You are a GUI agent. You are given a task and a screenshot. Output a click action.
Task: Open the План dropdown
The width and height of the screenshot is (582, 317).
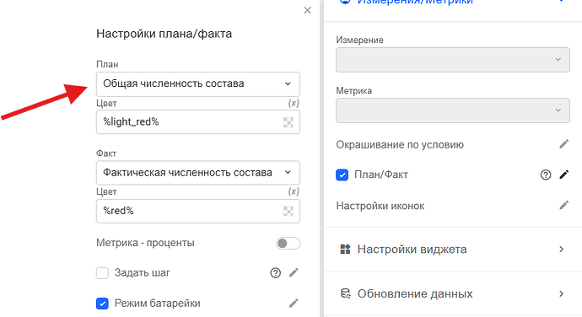tap(198, 84)
